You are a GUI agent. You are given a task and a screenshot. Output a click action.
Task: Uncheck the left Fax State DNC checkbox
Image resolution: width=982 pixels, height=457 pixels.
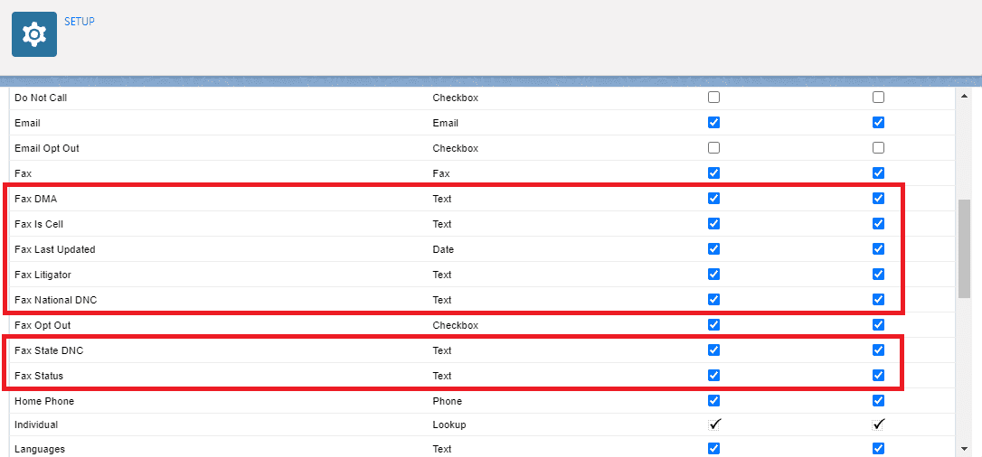coord(713,350)
